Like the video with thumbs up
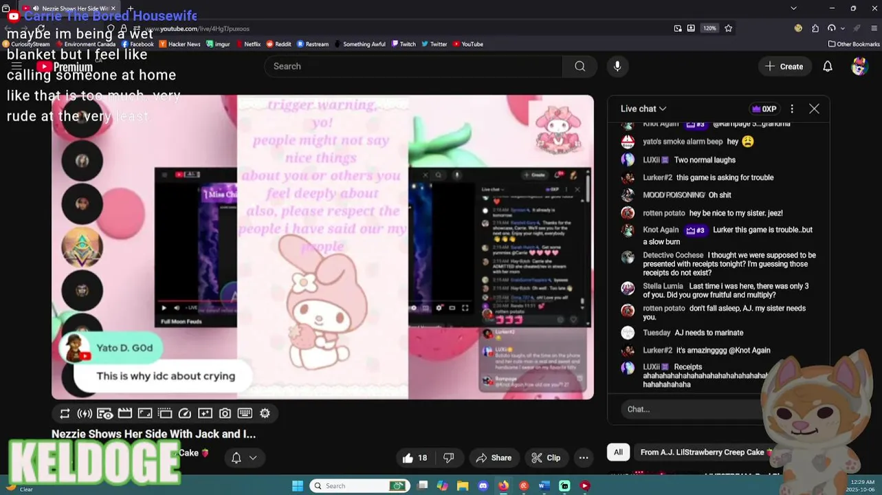882x495 pixels. pos(415,458)
